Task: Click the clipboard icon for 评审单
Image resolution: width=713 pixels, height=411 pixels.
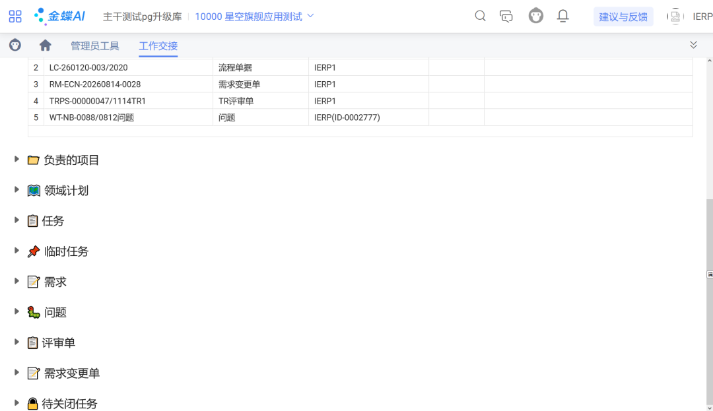Action: 32,342
